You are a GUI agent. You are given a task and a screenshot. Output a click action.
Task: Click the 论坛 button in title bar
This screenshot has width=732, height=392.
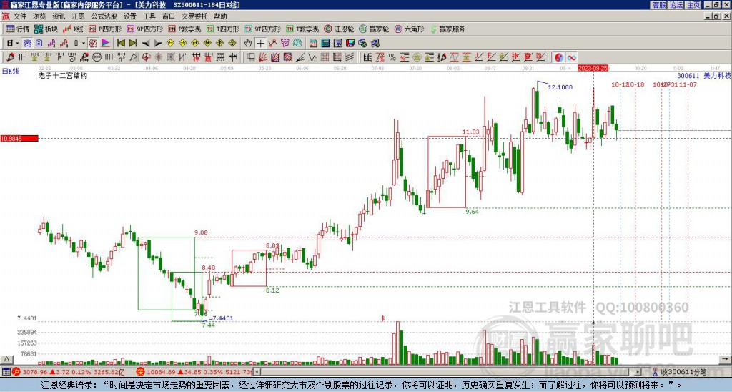click(676, 5)
